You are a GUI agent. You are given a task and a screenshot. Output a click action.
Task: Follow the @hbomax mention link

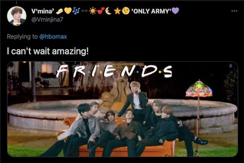(53, 37)
